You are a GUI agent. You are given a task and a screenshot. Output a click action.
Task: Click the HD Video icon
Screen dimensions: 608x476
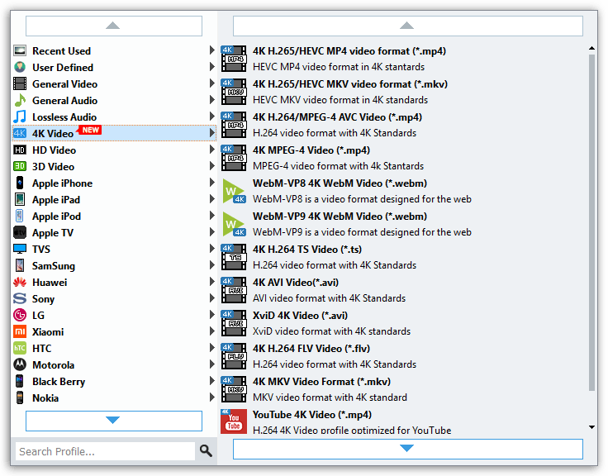click(x=20, y=150)
